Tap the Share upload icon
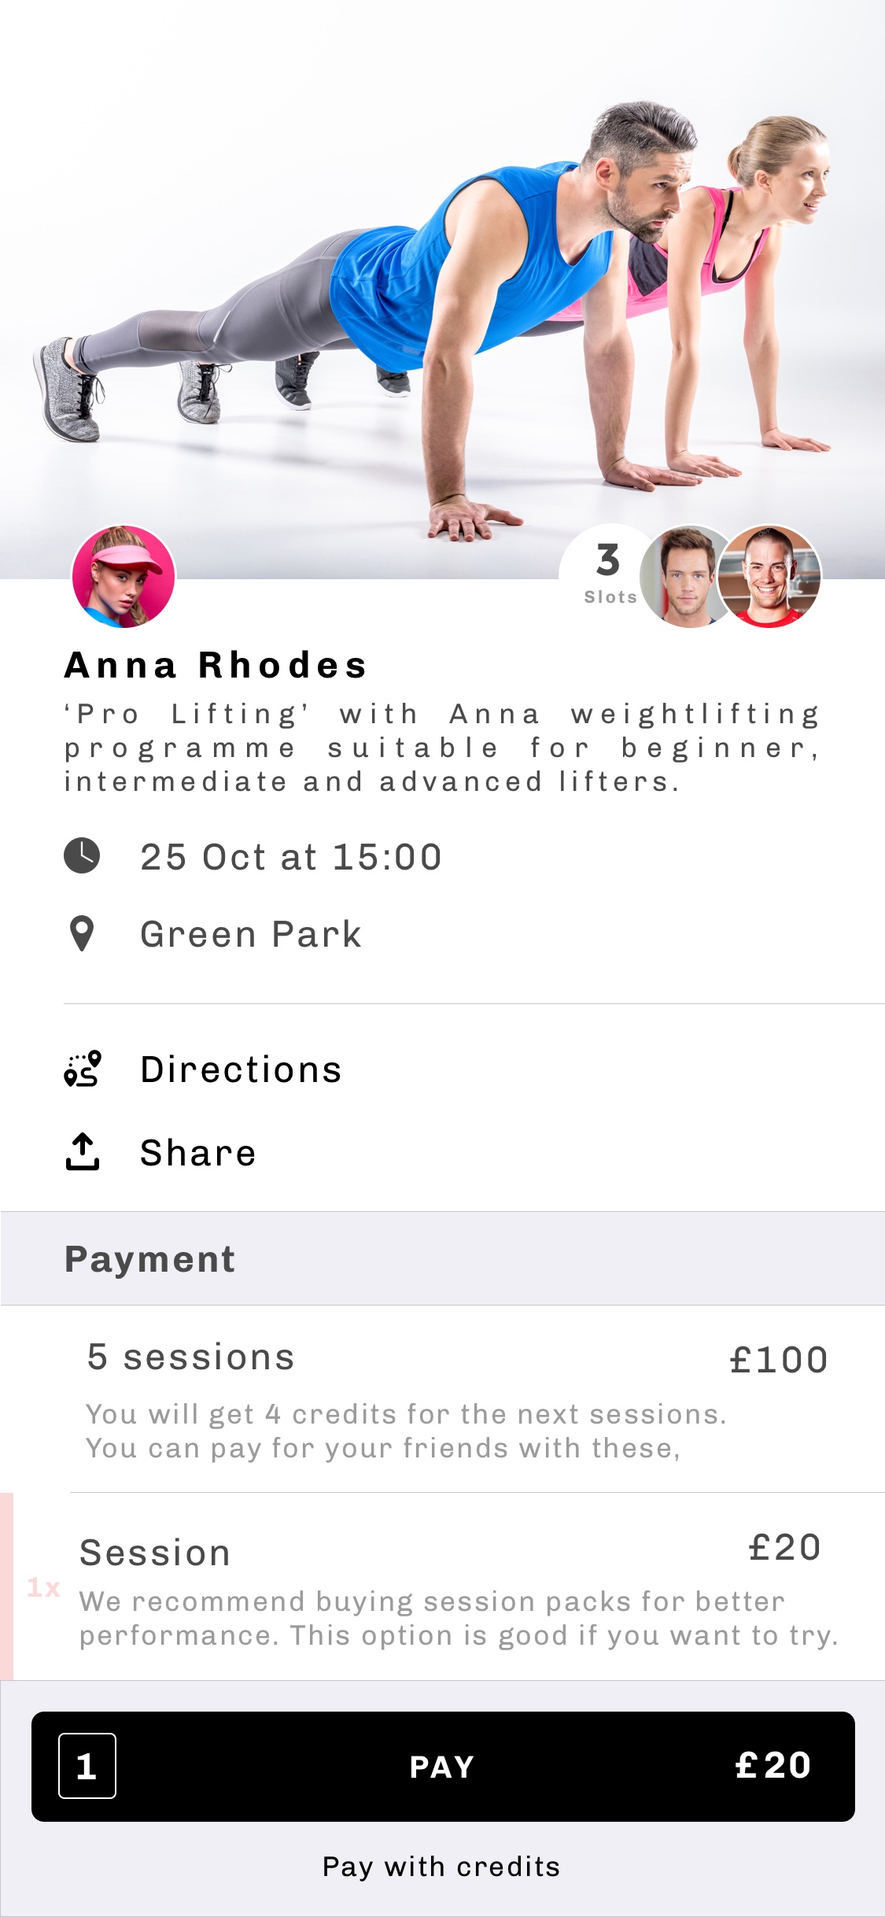Screen dimensions: 885x1917 click(x=83, y=1152)
